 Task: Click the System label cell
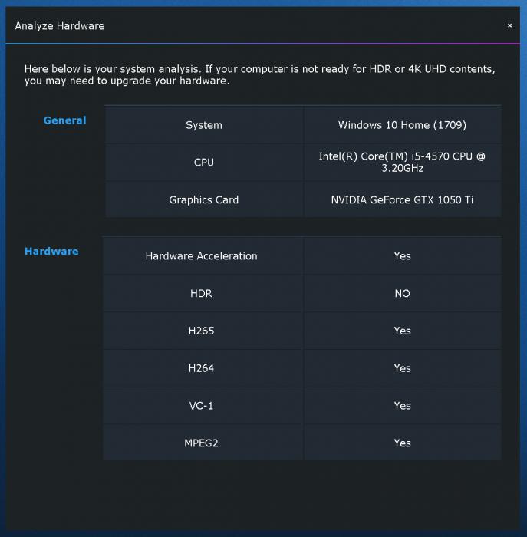click(x=204, y=125)
